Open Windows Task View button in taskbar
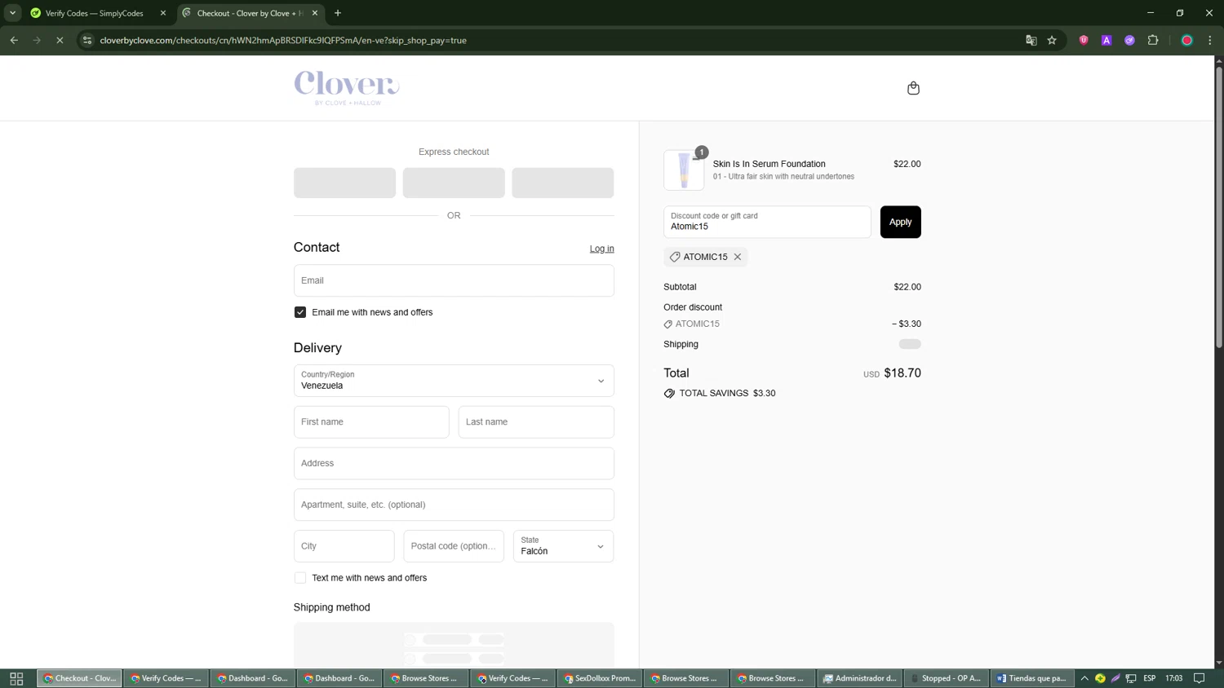The width and height of the screenshot is (1224, 688). (x=16, y=678)
